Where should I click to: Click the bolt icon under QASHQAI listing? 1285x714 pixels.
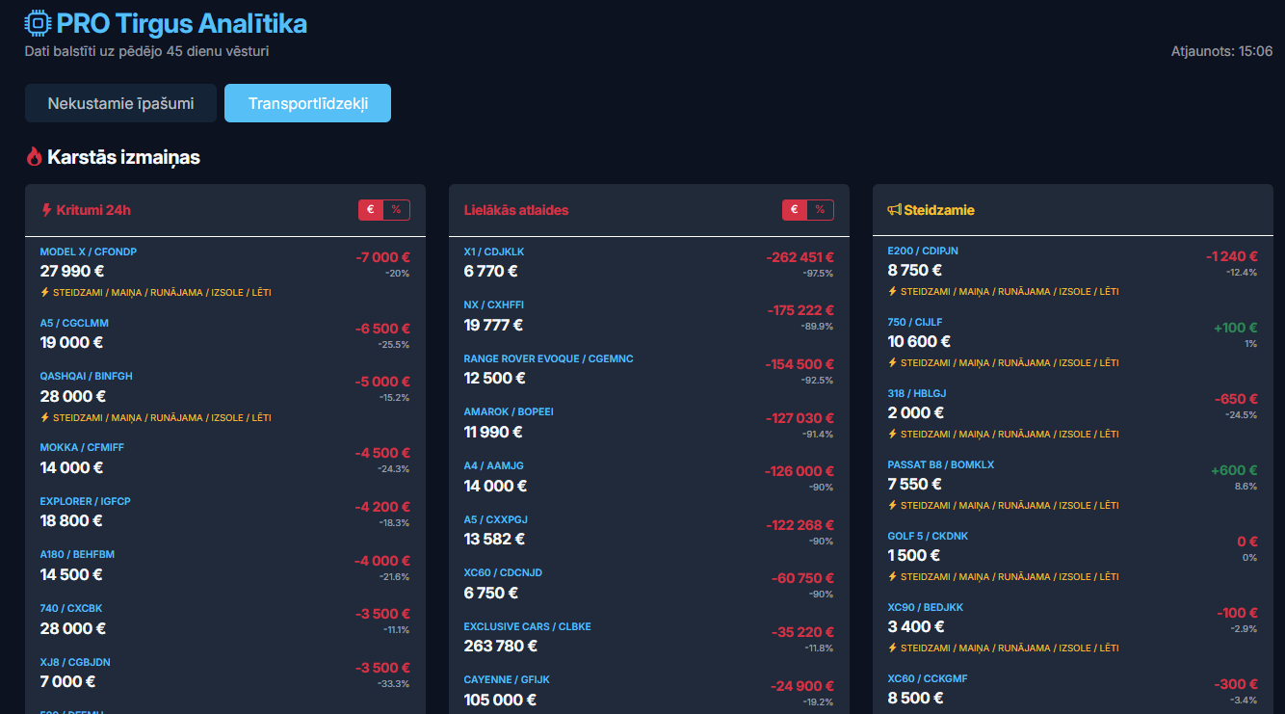coord(44,418)
